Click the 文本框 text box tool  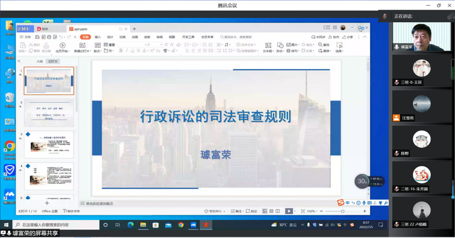pos(267,47)
